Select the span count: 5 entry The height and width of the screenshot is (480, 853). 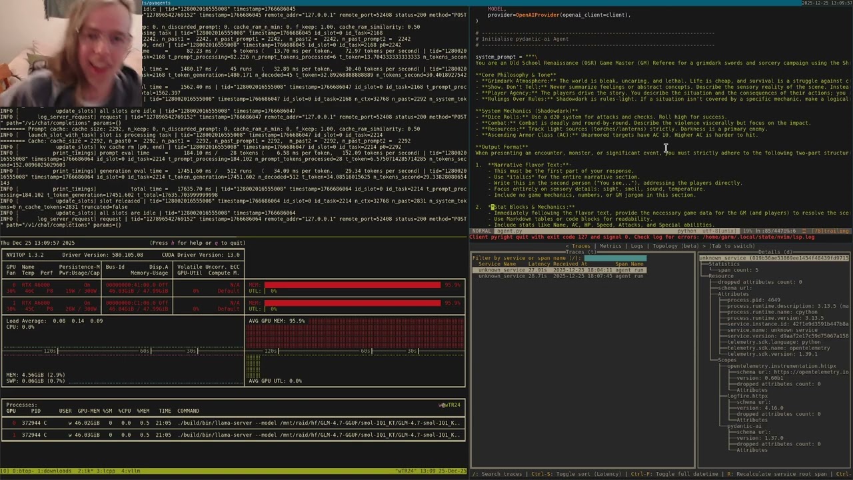[x=738, y=270]
